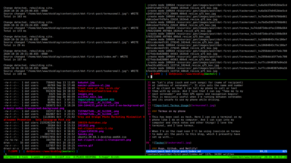Click the [default] session name
Viewport: 291px width, 163px height.
click(x=10, y=157)
